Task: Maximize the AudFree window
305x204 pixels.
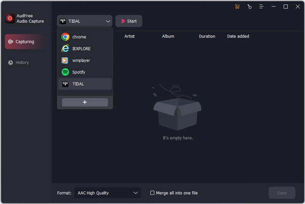Action: (x=286, y=7)
